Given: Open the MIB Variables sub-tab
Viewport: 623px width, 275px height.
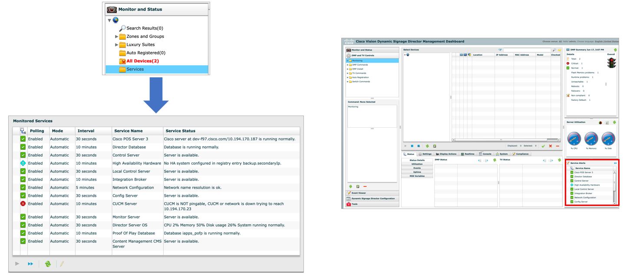Looking at the screenshot, I should (417, 176).
